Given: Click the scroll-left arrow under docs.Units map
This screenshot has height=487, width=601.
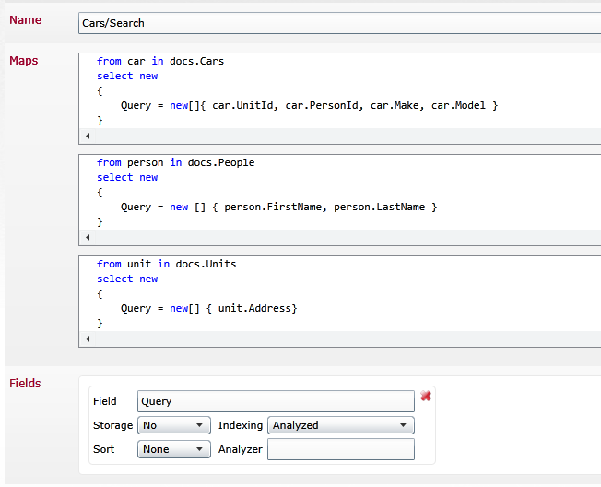Looking at the screenshot, I should point(88,339).
